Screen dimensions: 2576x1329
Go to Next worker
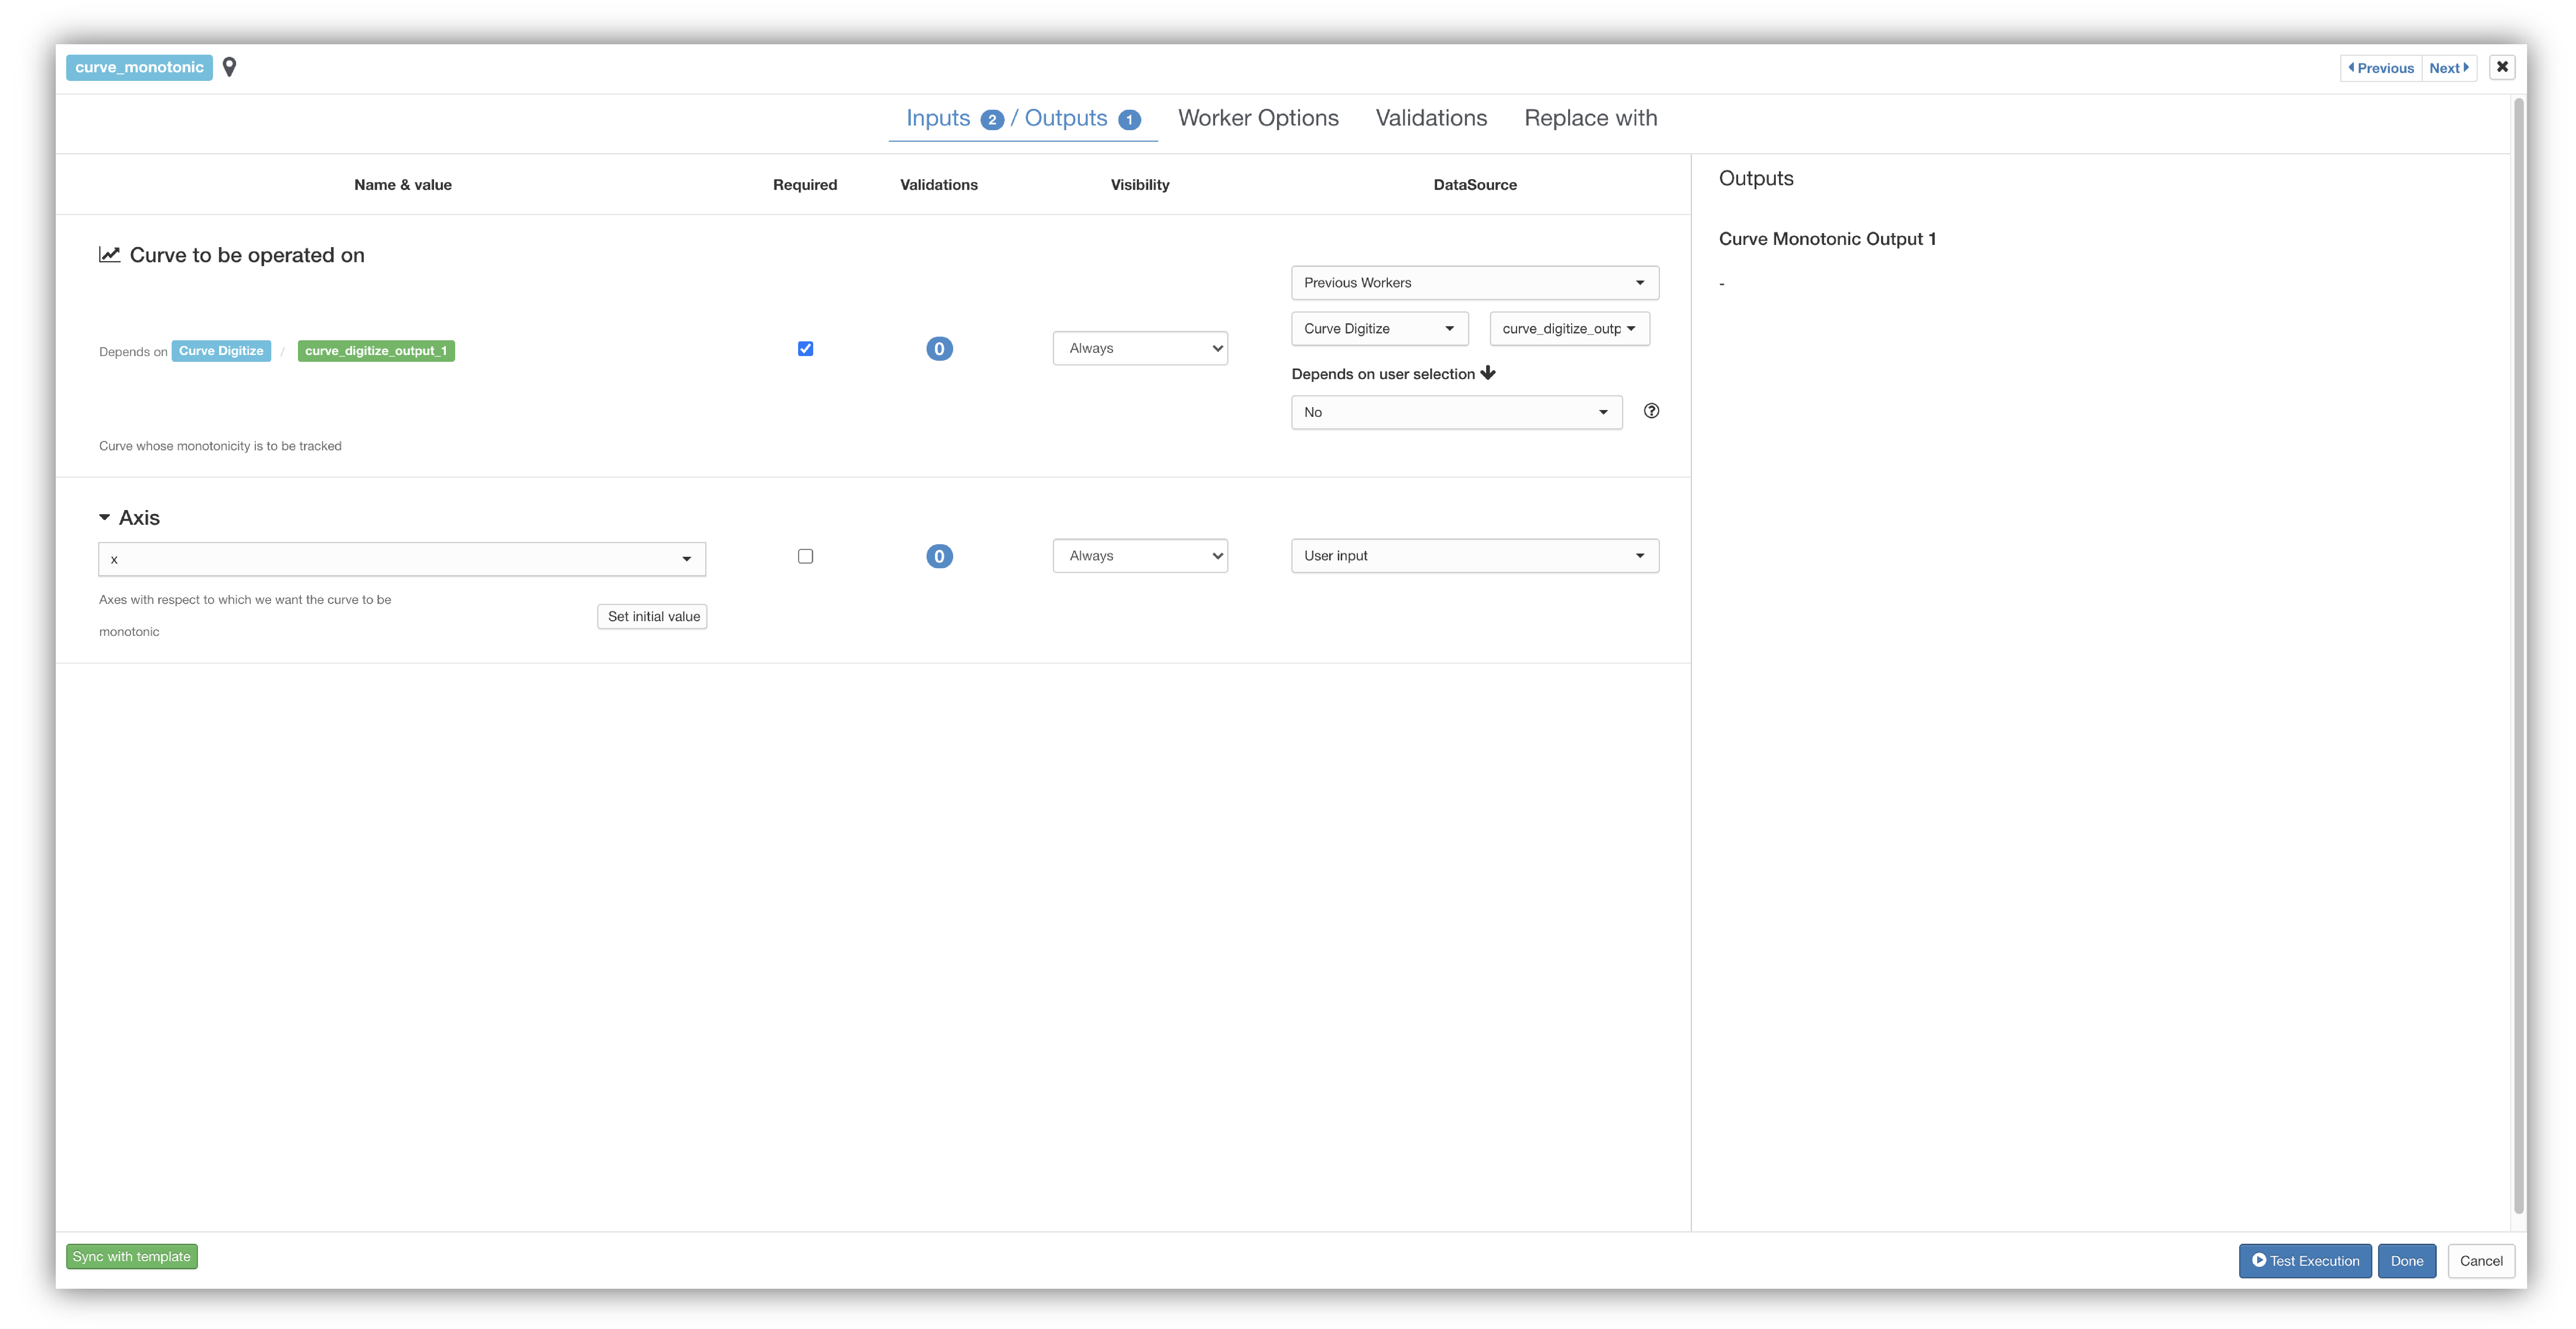(x=2449, y=68)
